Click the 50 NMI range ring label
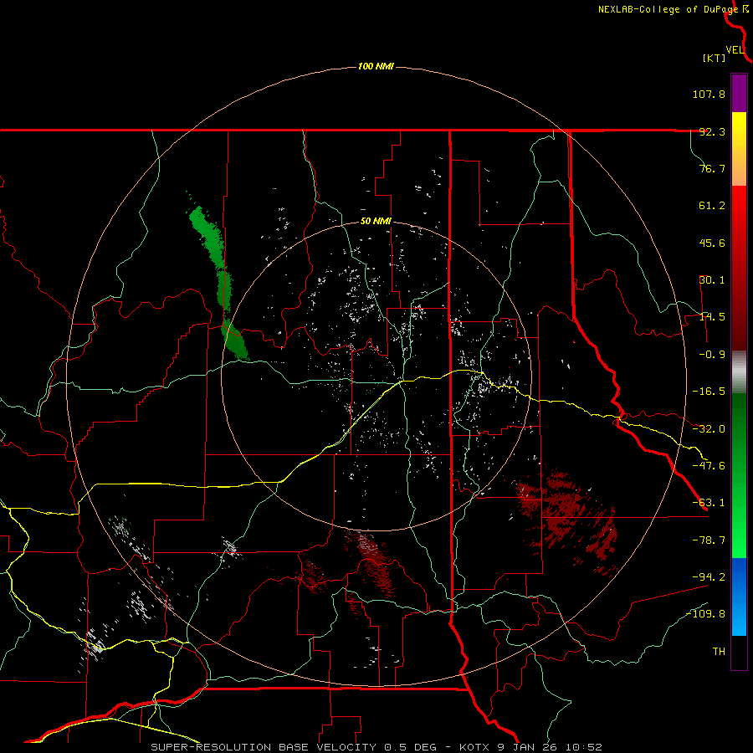This screenshot has width=753, height=753. (376, 222)
